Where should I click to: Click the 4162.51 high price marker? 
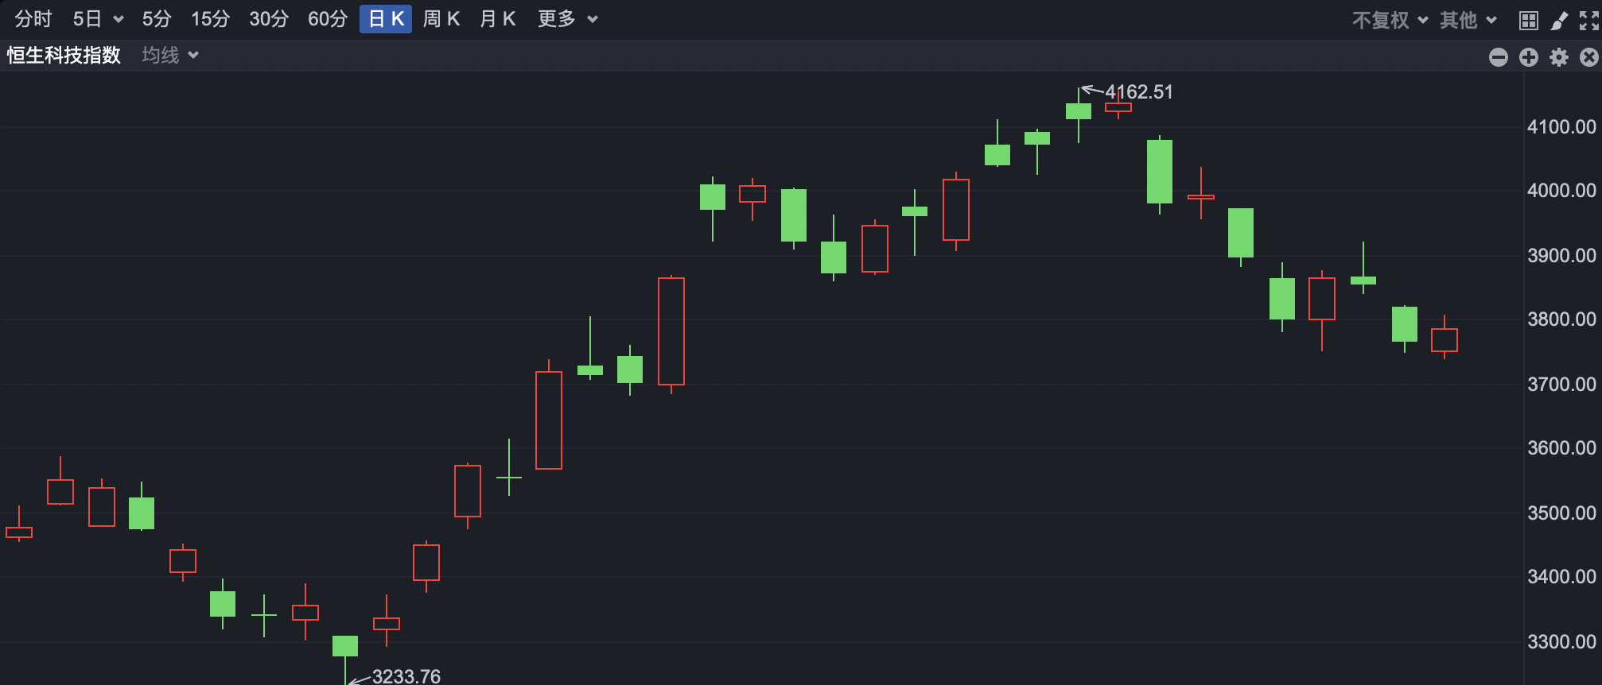point(1138,91)
